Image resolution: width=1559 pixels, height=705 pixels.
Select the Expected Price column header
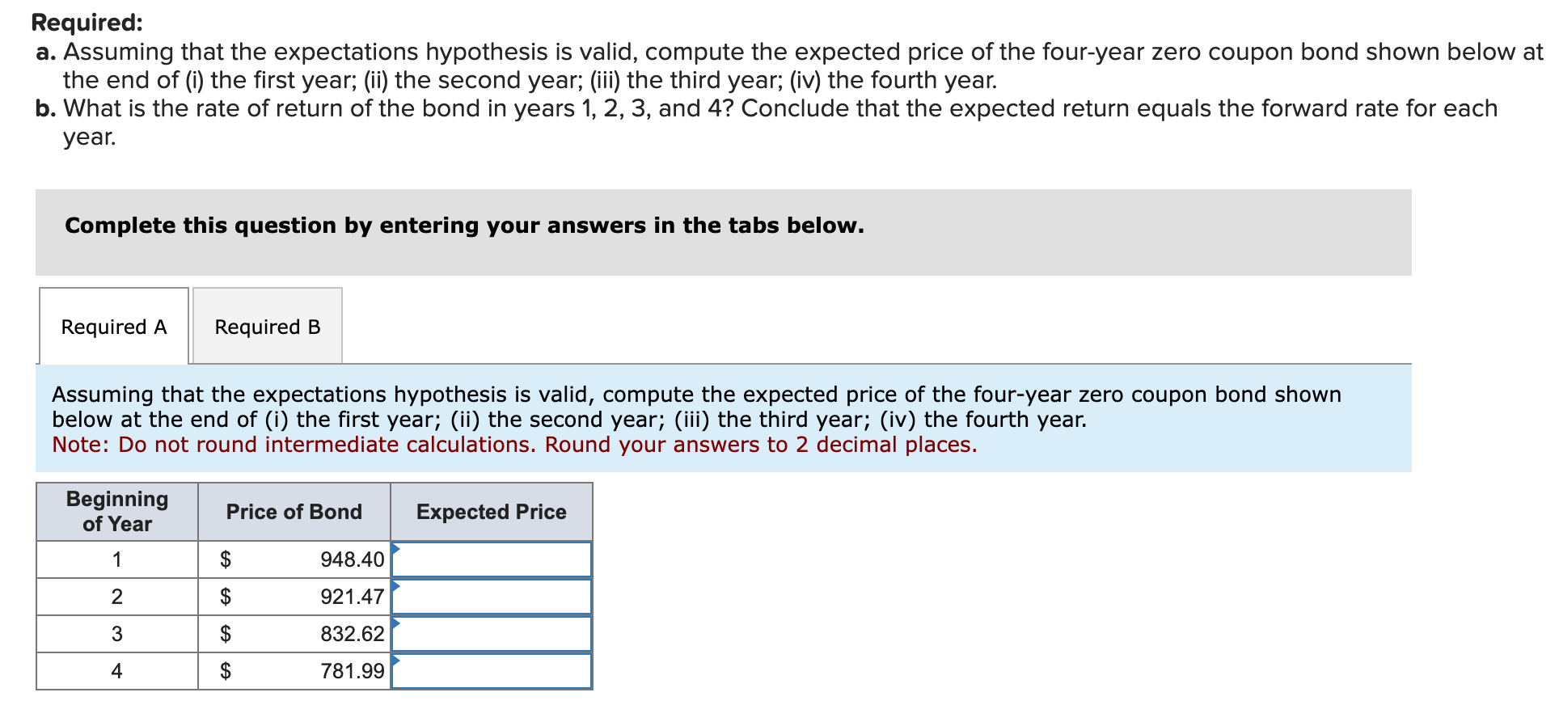491,512
